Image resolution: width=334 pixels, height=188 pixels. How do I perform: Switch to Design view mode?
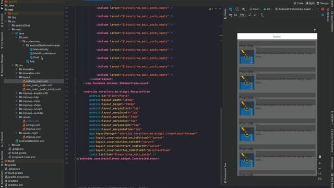[x=323, y=3]
